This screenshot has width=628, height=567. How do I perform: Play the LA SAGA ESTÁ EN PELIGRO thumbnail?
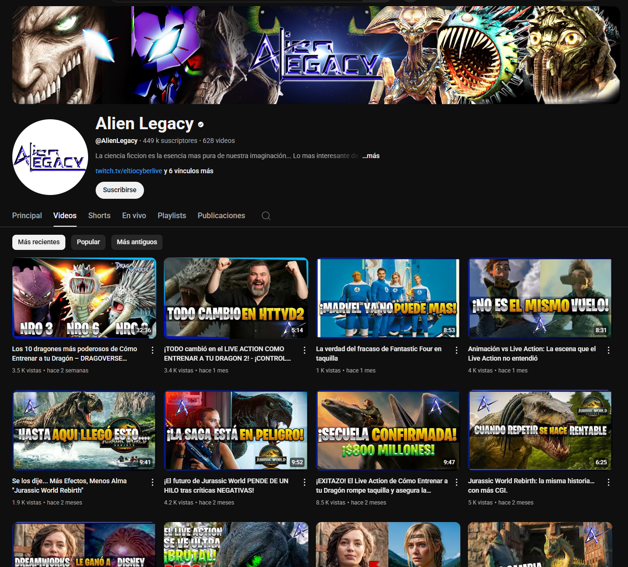tap(236, 430)
